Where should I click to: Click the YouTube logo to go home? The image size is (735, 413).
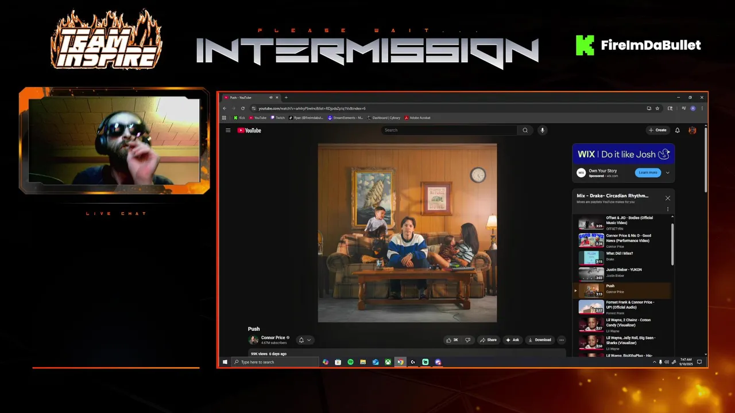click(x=249, y=130)
